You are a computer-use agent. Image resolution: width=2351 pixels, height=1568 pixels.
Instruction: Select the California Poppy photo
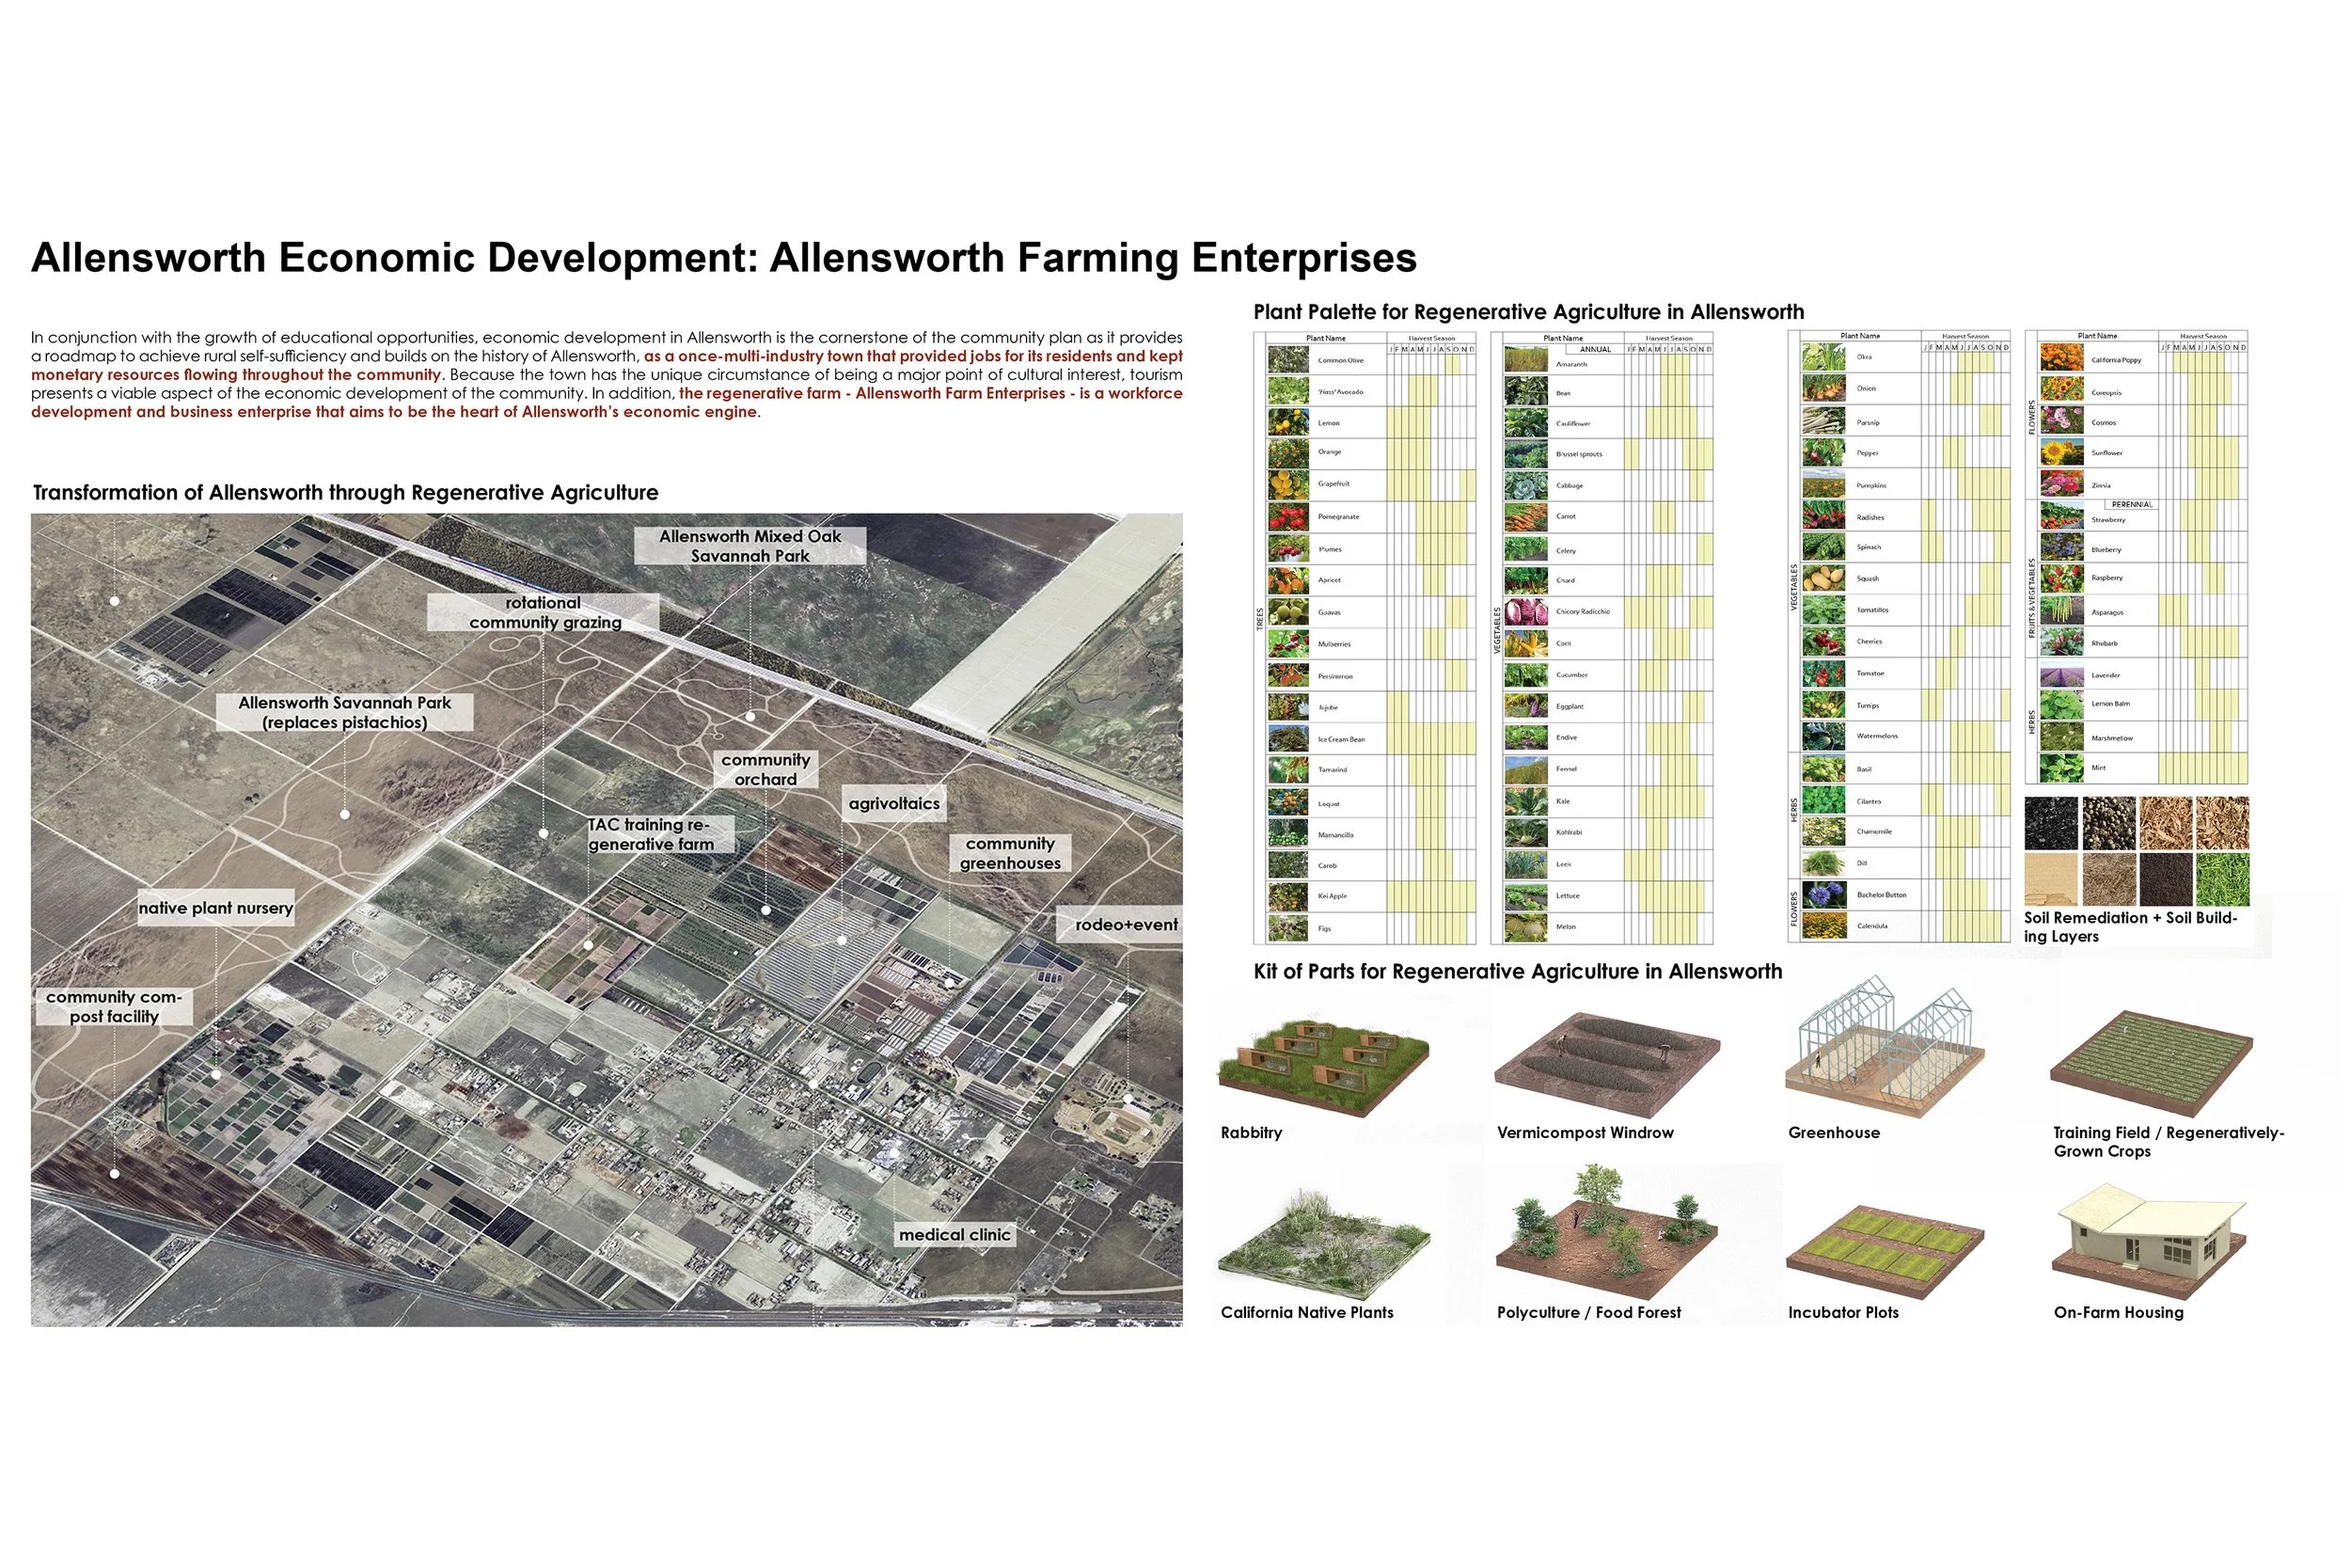[x=2061, y=358]
